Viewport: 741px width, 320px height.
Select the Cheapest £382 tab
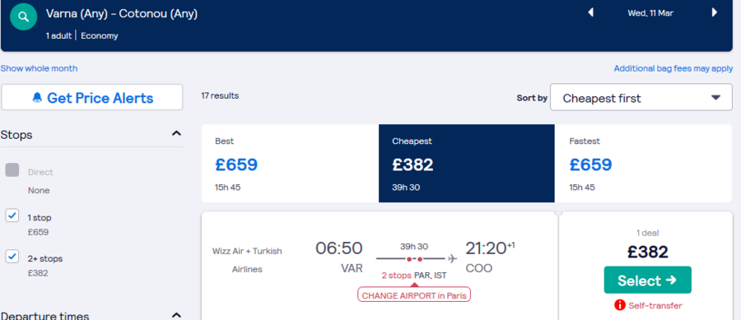467,164
